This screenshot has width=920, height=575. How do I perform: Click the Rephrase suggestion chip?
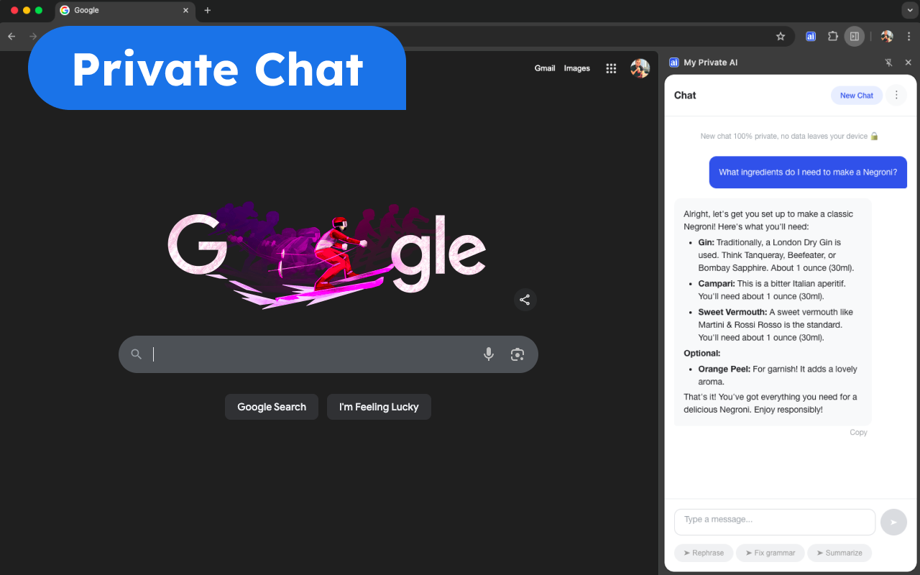point(703,553)
